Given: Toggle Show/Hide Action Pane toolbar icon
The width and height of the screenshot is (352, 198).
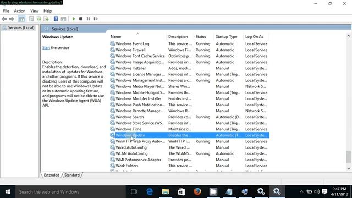Looking at the screenshot, I should point(64,19).
